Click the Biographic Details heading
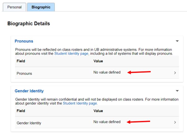Image resolution: width=187 pixels, height=135 pixels. coord(29,24)
